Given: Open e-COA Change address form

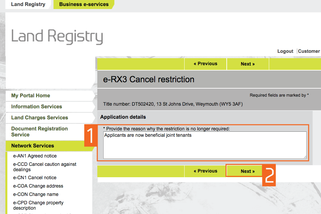Looking at the screenshot, I should pos(38,186).
